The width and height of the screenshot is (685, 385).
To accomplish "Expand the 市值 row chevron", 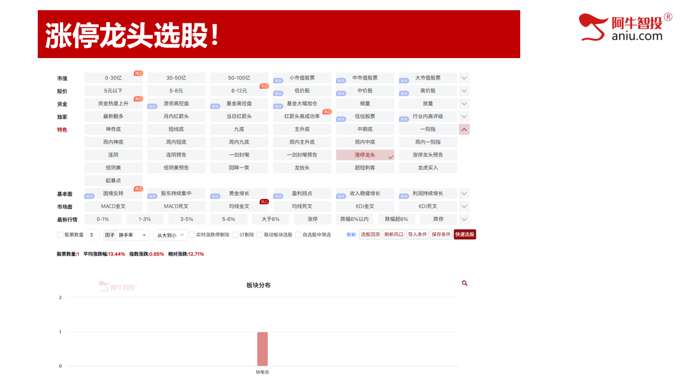I will pos(464,78).
